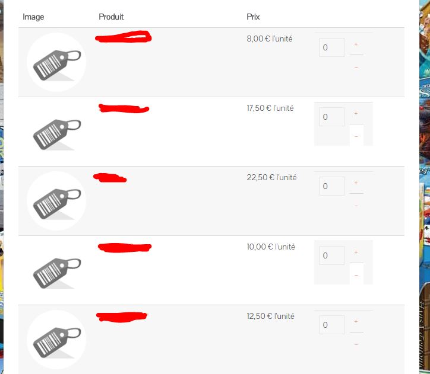
Task: Focus the quantity field of the 8,00 € product
Action: tap(332, 47)
